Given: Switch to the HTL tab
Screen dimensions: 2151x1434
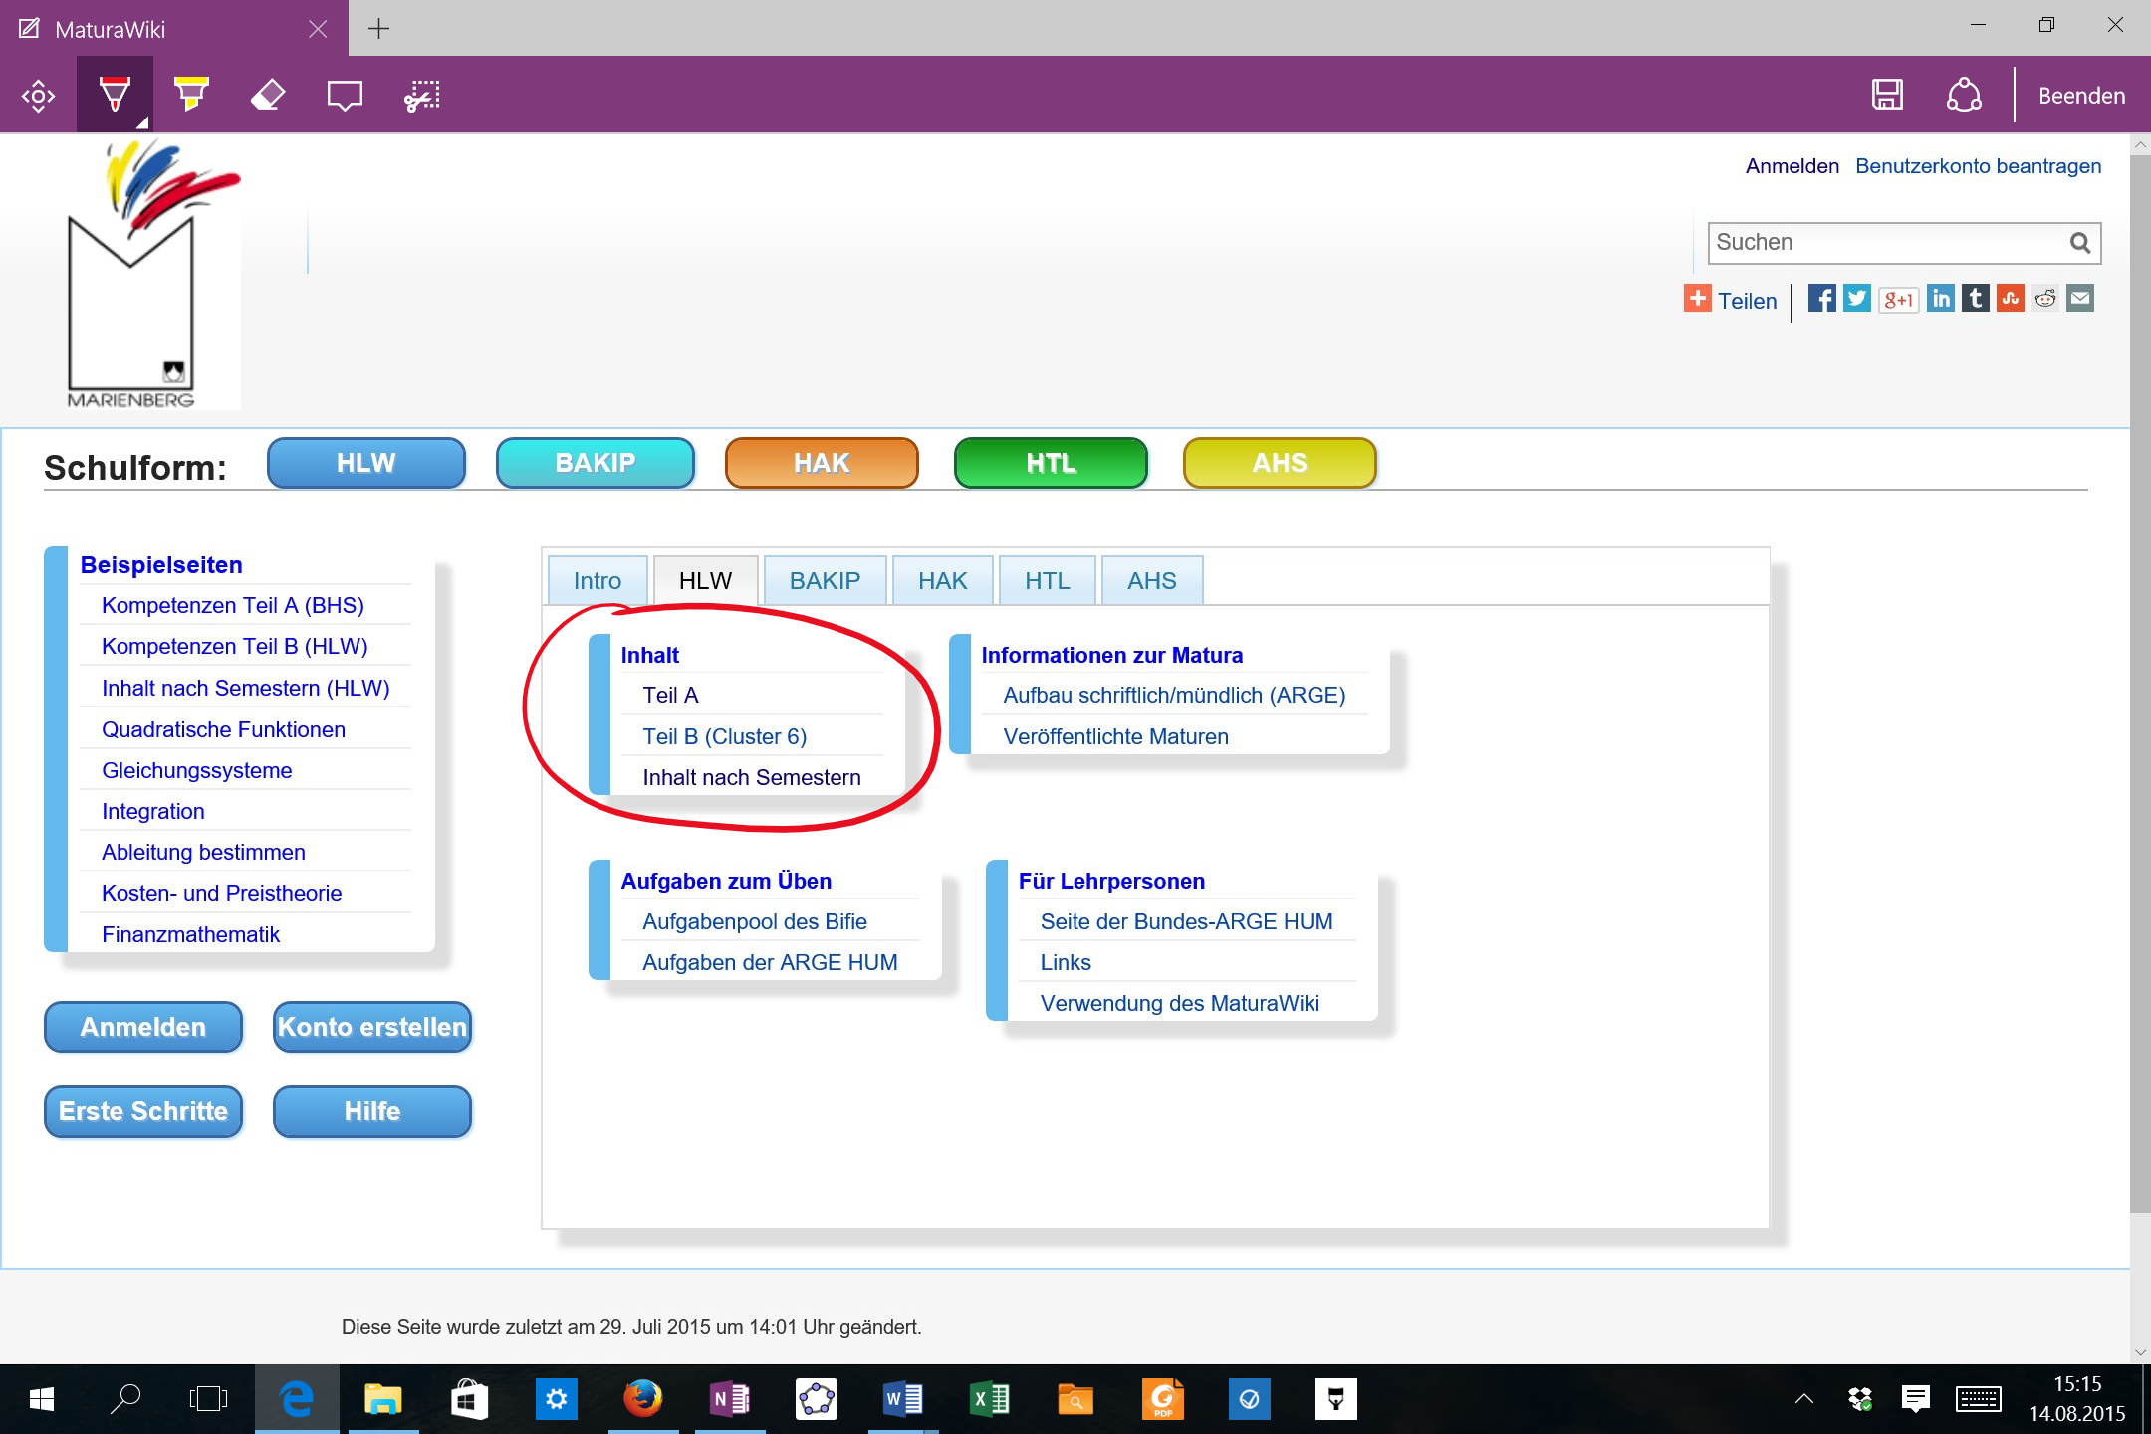Looking at the screenshot, I should coord(1048,581).
